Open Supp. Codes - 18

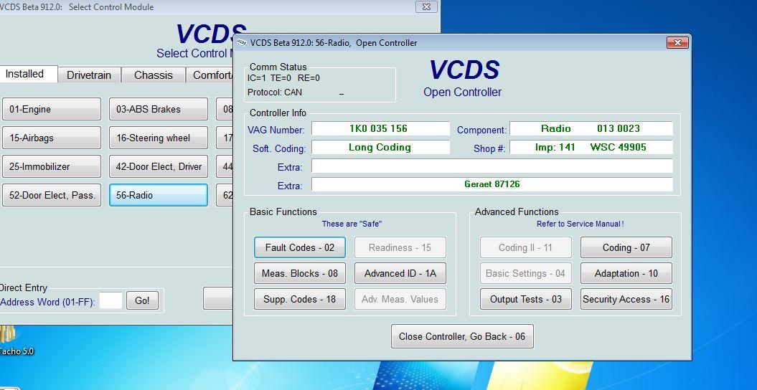[x=299, y=299]
